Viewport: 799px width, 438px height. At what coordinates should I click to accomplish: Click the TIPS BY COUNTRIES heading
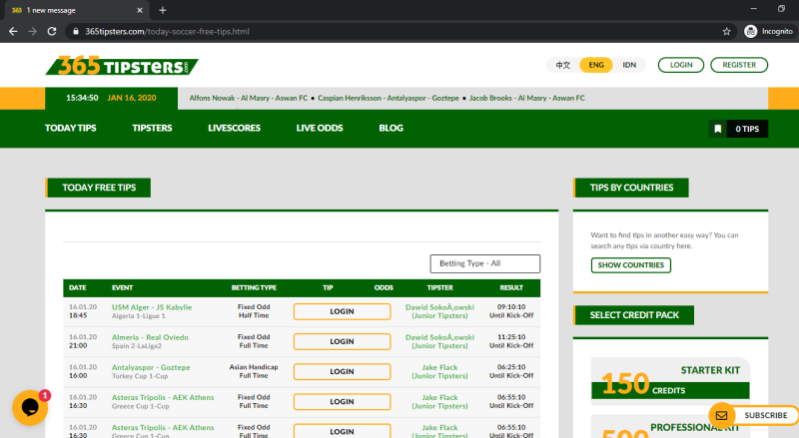pos(631,188)
